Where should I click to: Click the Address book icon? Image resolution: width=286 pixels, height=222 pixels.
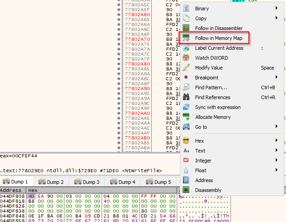[186, 180]
